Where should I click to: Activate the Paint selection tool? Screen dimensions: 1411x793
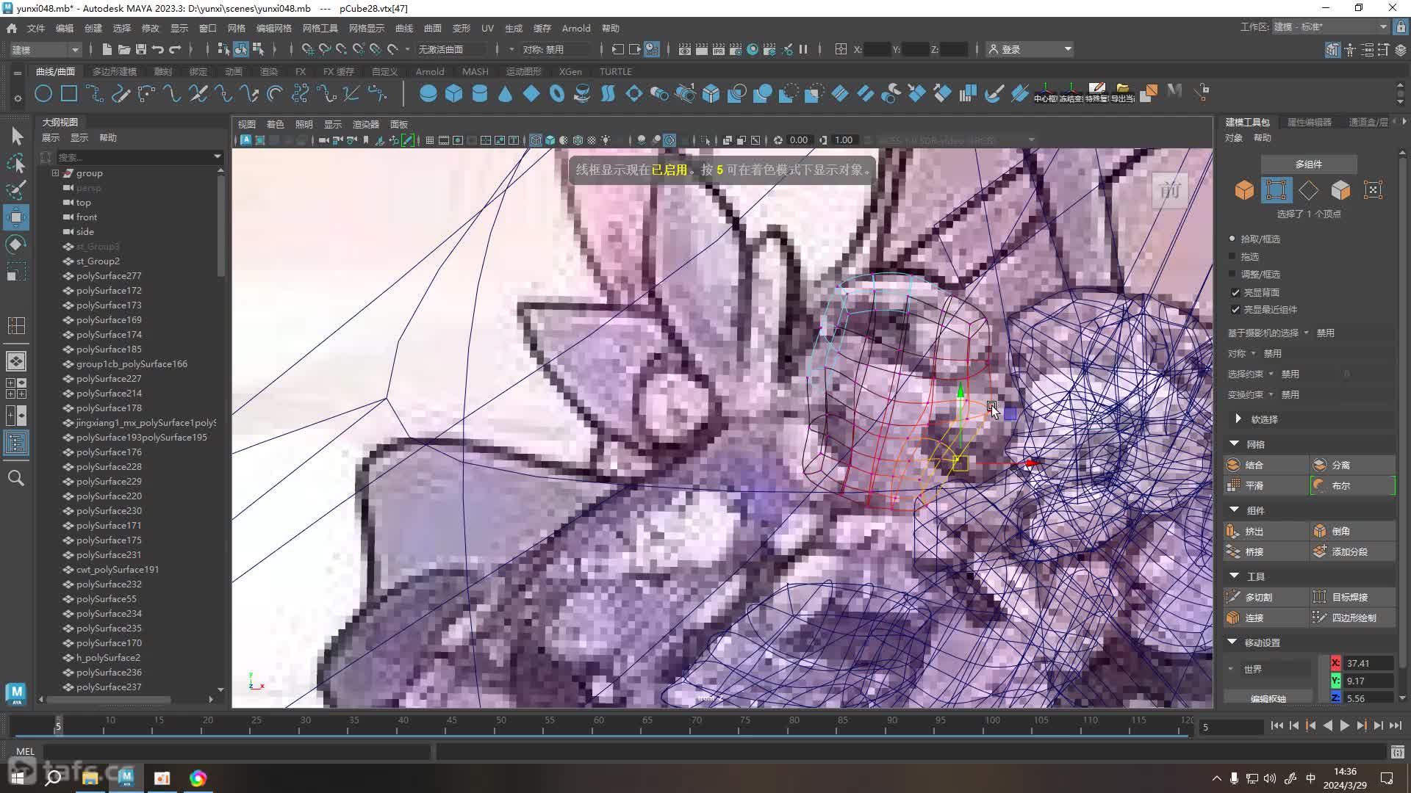tap(16, 190)
